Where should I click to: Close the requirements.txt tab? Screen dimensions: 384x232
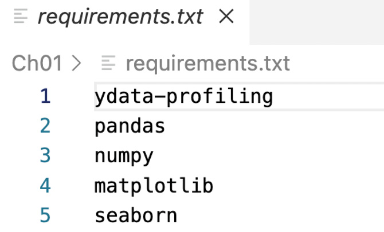tap(226, 17)
